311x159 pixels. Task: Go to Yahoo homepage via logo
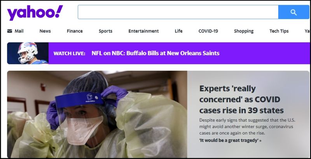point(35,12)
